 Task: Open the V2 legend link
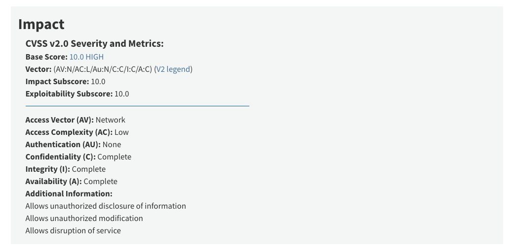click(x=173, y=69)
